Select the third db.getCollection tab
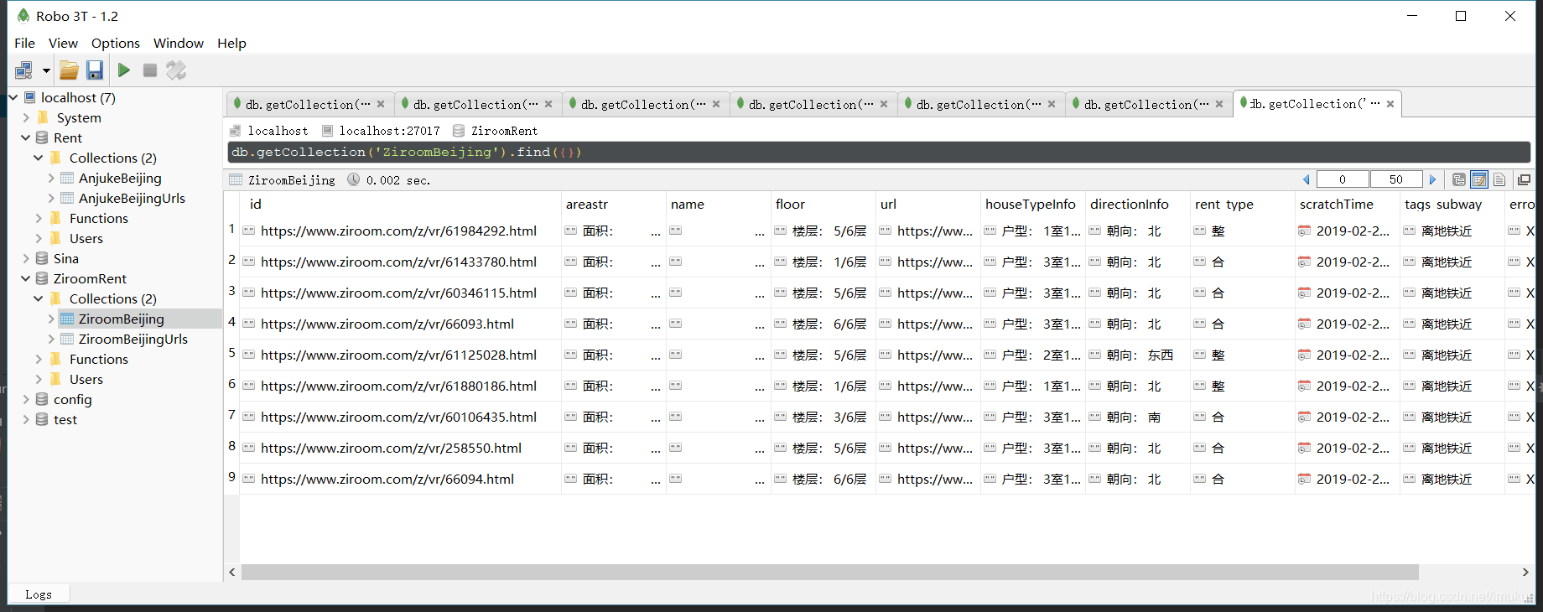 (x=644, y=104)
